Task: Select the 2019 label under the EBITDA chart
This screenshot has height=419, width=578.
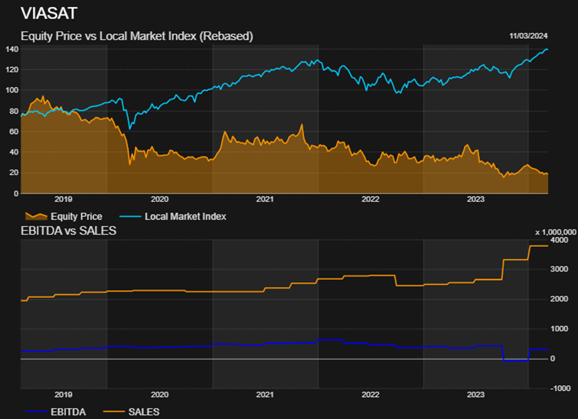Action: [x=63, y=395]
